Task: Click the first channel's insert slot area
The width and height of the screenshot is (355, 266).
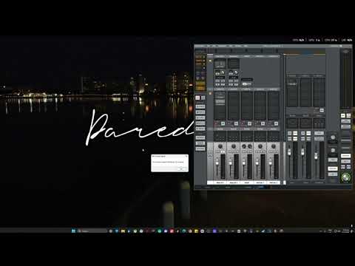Action: (220, 106)
